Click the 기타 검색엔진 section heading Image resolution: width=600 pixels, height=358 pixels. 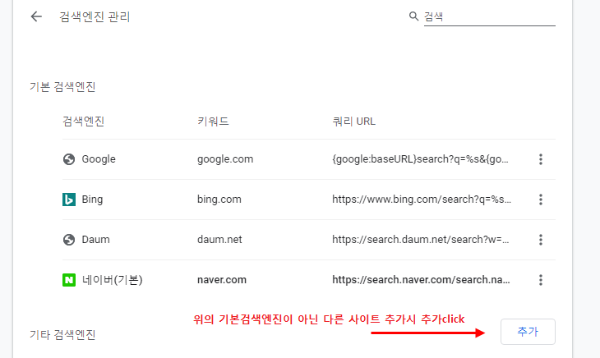click(62, 335)
